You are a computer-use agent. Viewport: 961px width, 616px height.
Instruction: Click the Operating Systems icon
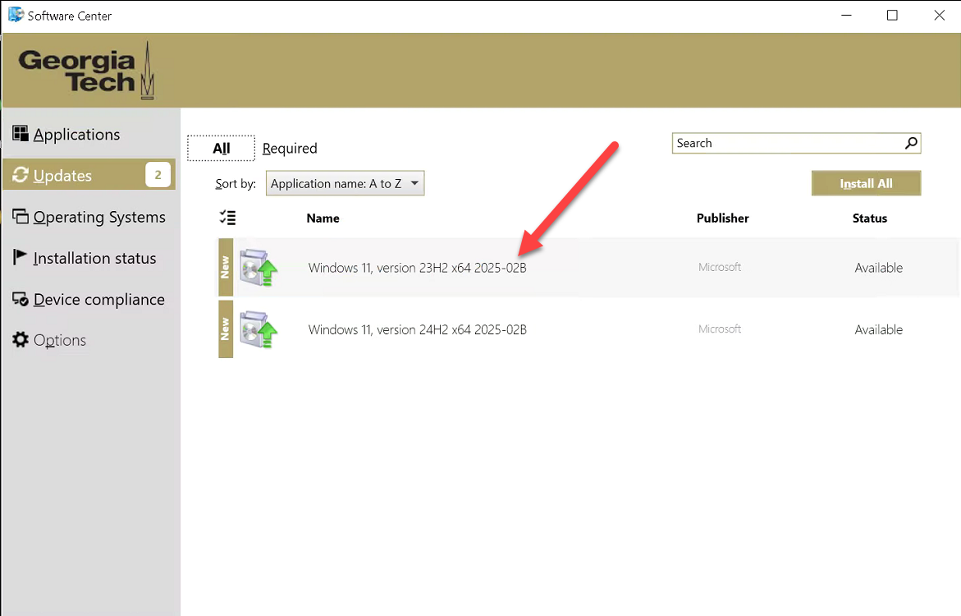click(x=21, y=216)
